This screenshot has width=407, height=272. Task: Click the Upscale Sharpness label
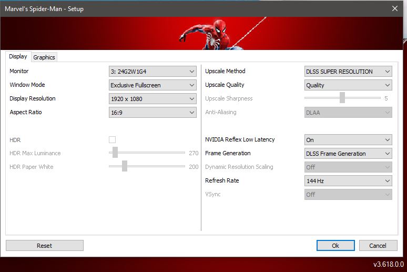click(x=229, y=98)
